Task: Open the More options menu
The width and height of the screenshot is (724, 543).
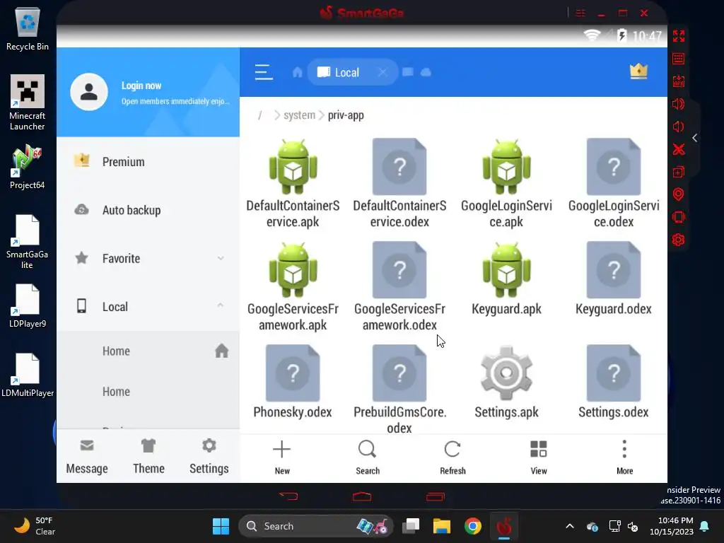Action: click(624, 457)
